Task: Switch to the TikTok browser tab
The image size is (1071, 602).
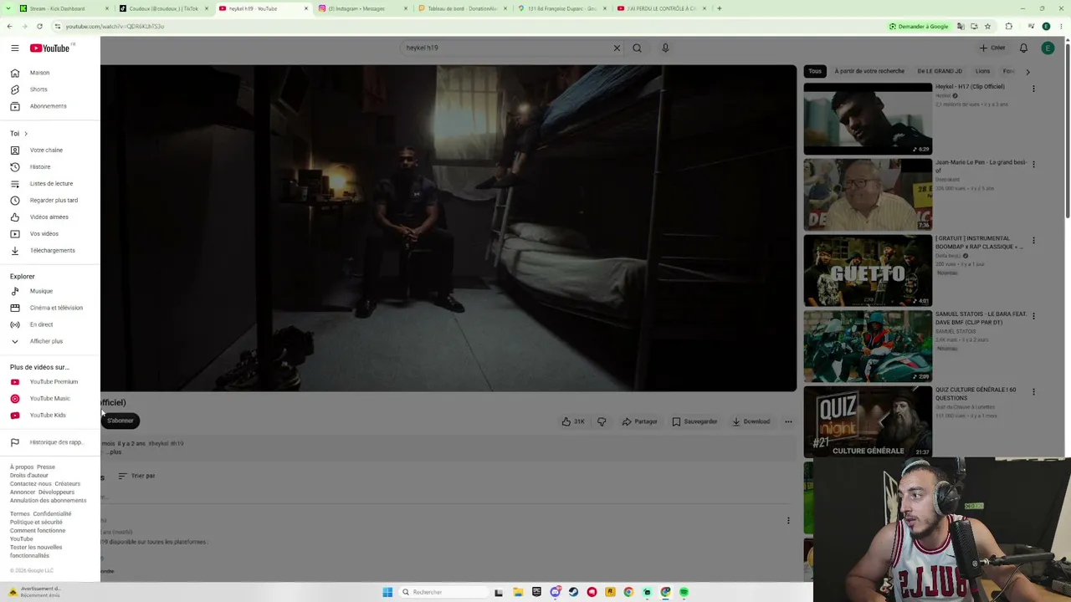Action: click(163, 8)
